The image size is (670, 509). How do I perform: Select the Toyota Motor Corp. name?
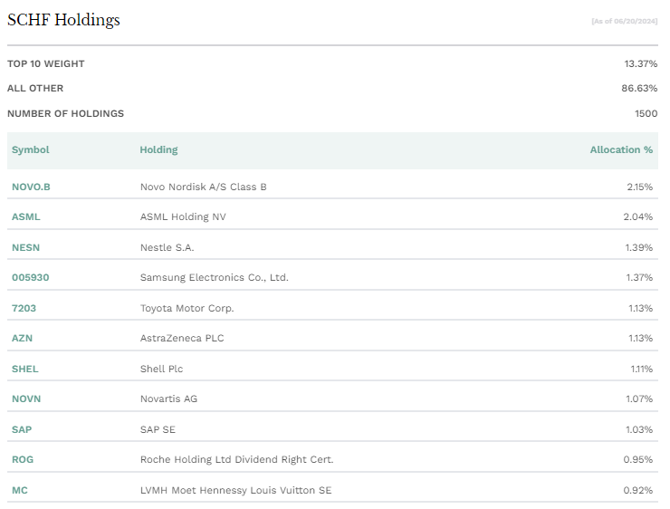[187, 308]
